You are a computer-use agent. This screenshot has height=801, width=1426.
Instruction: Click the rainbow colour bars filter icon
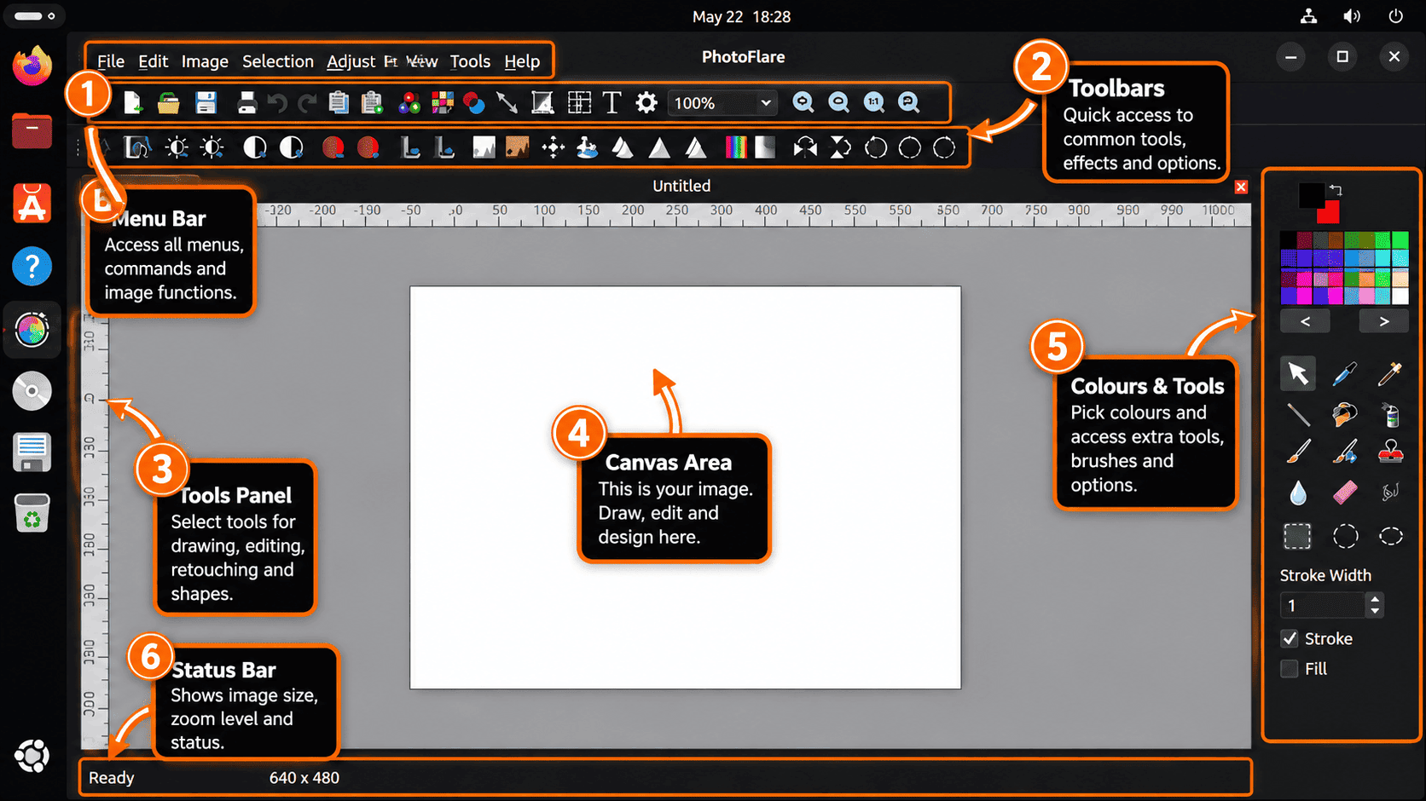(735, 147)
